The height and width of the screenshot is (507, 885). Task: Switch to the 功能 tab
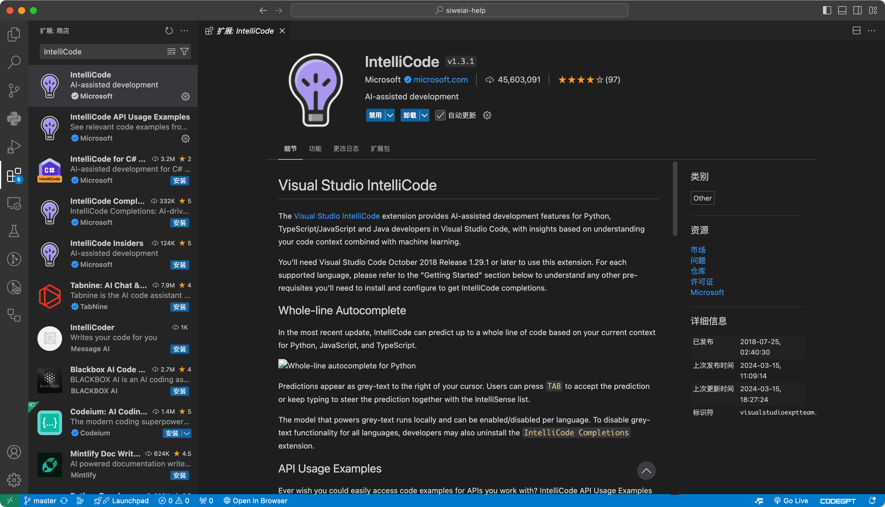pyautogui.click(x=315, y=148)
